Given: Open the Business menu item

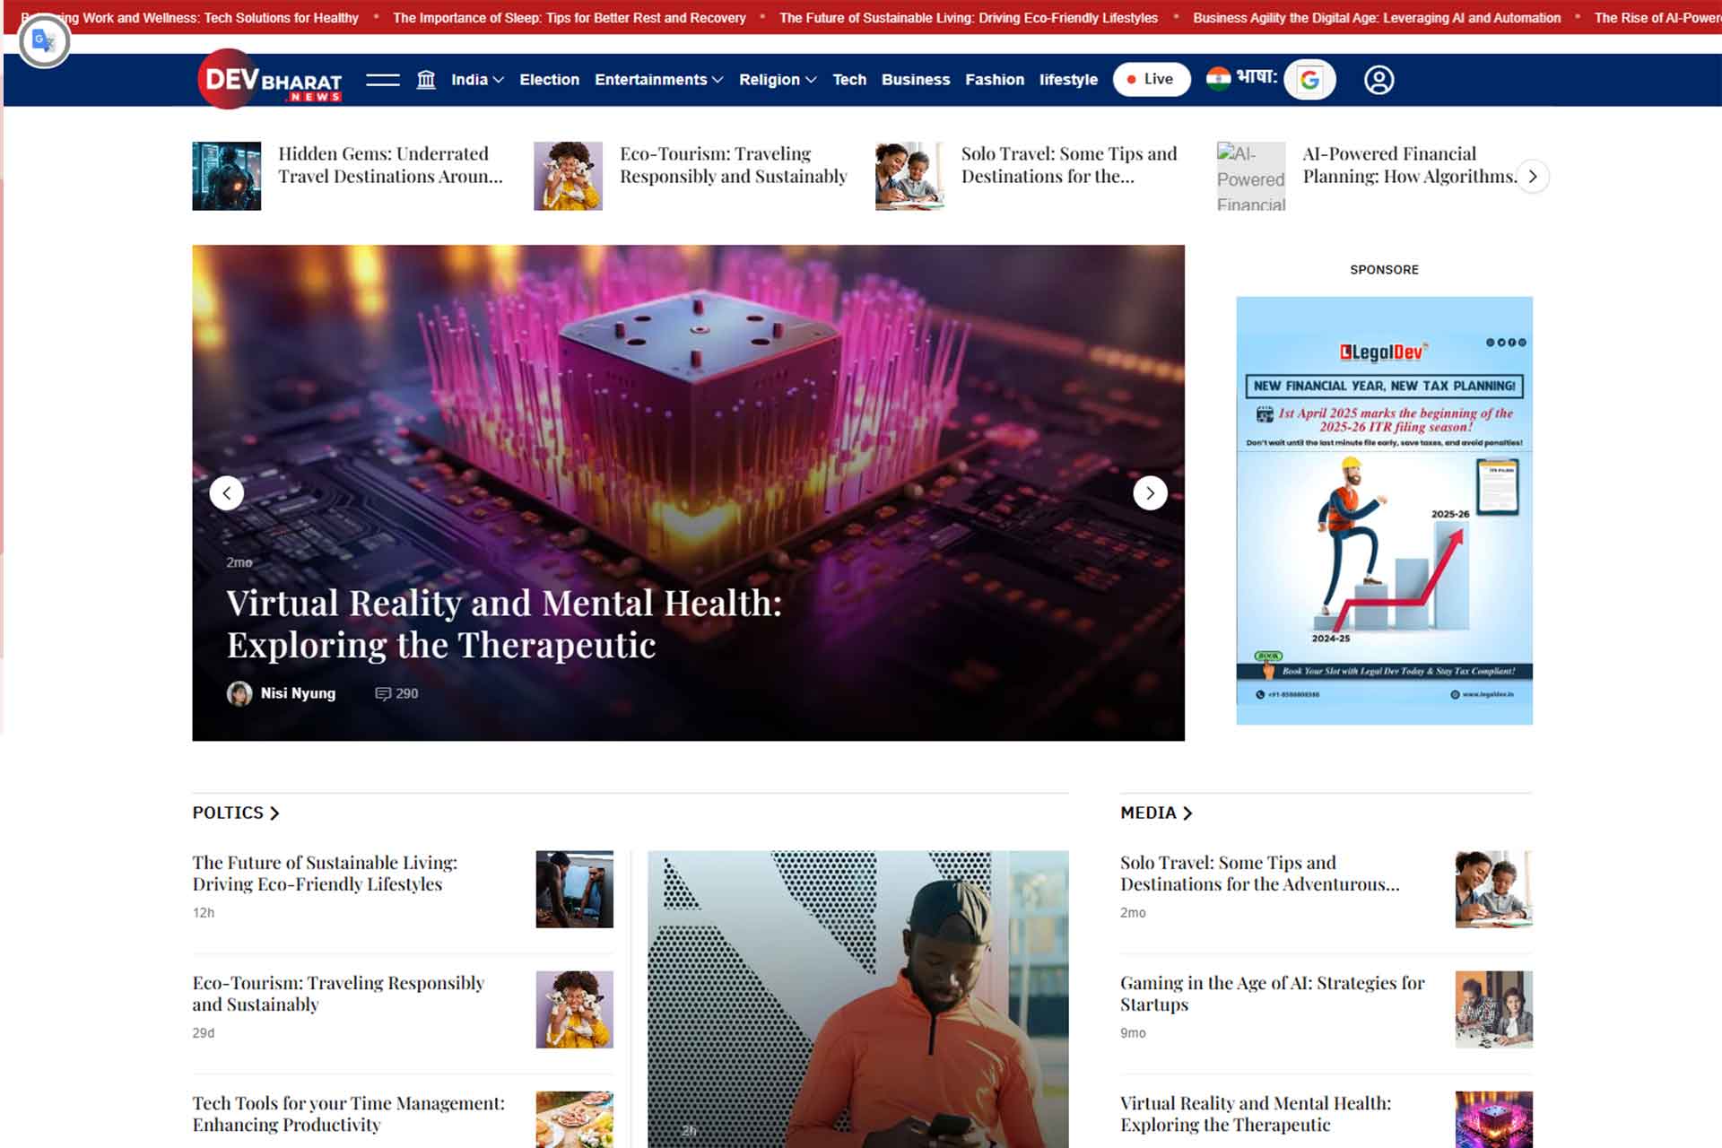Looking at the screenshot, I should (915, 80).
